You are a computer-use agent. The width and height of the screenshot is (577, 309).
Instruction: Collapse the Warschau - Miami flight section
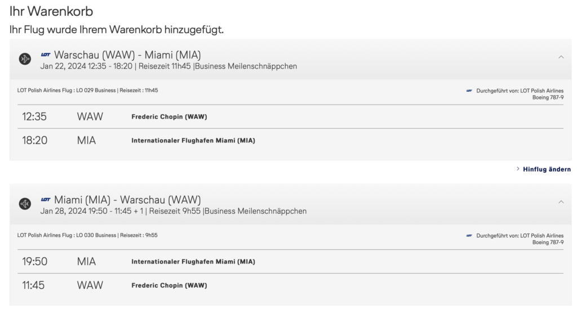pos(561,57)
